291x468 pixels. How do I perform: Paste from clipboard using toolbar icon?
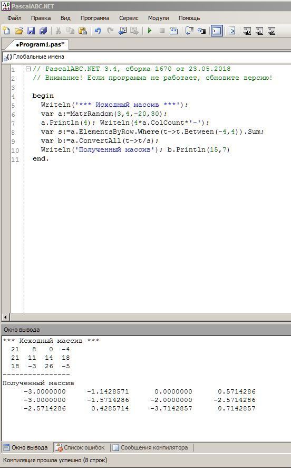[83, 31]
